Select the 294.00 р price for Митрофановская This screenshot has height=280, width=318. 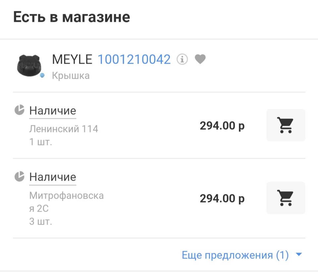(222, 198)
